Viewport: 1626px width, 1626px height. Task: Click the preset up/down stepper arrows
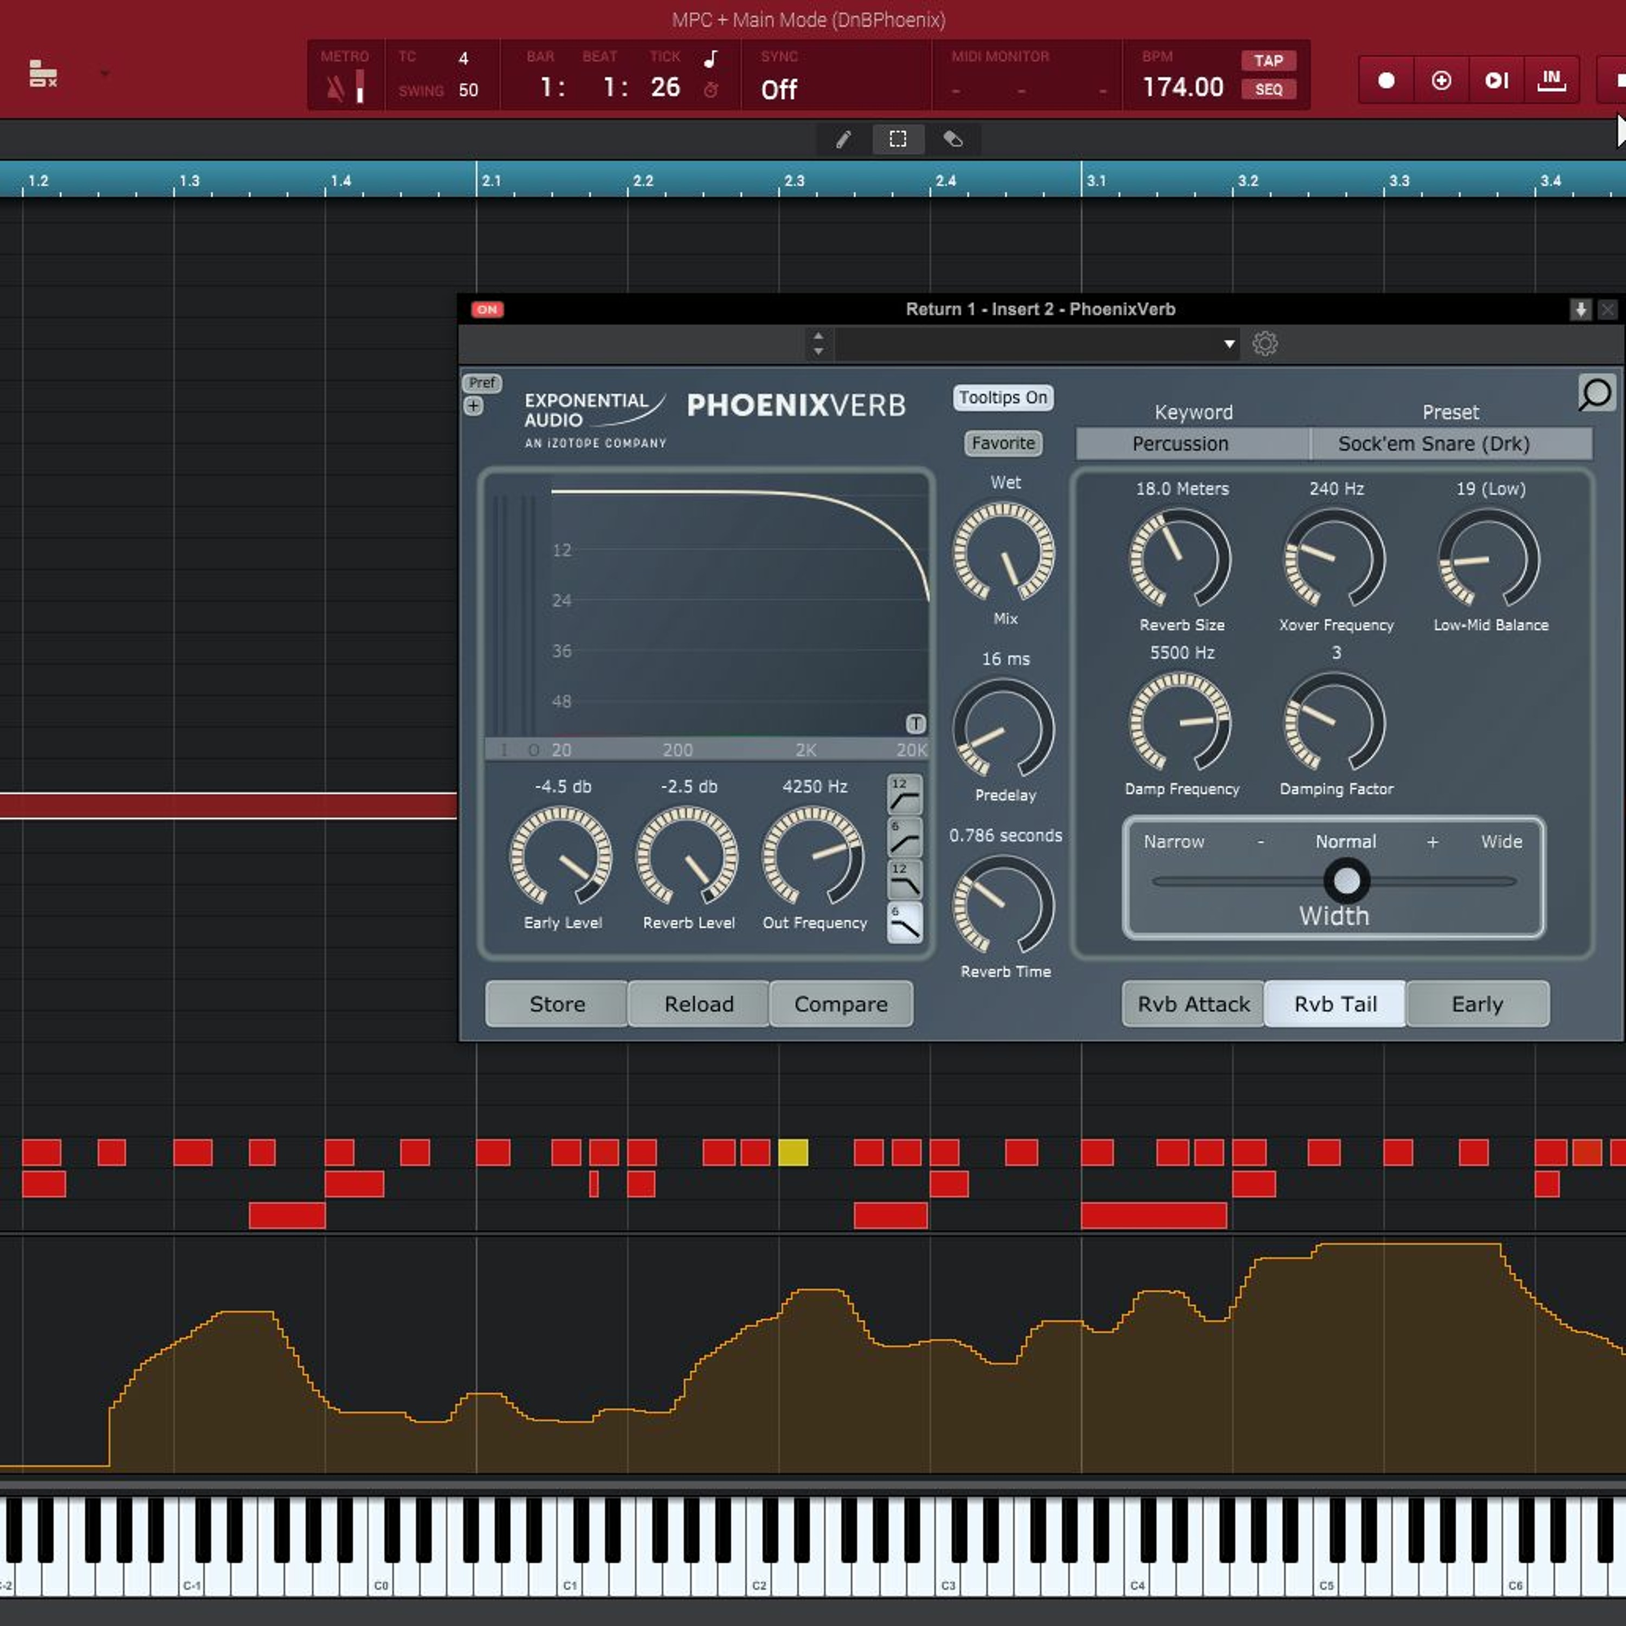818,344
